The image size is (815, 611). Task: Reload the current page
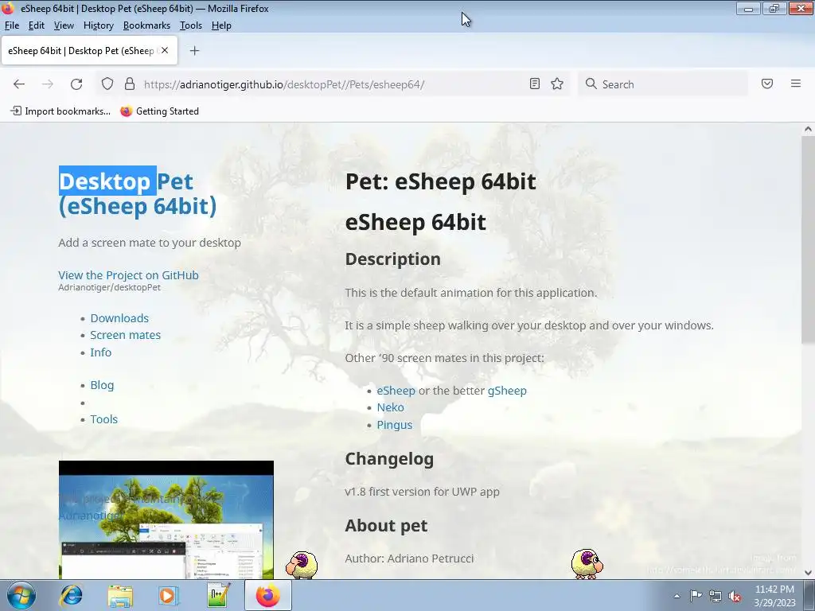click(x=76, y=84)
